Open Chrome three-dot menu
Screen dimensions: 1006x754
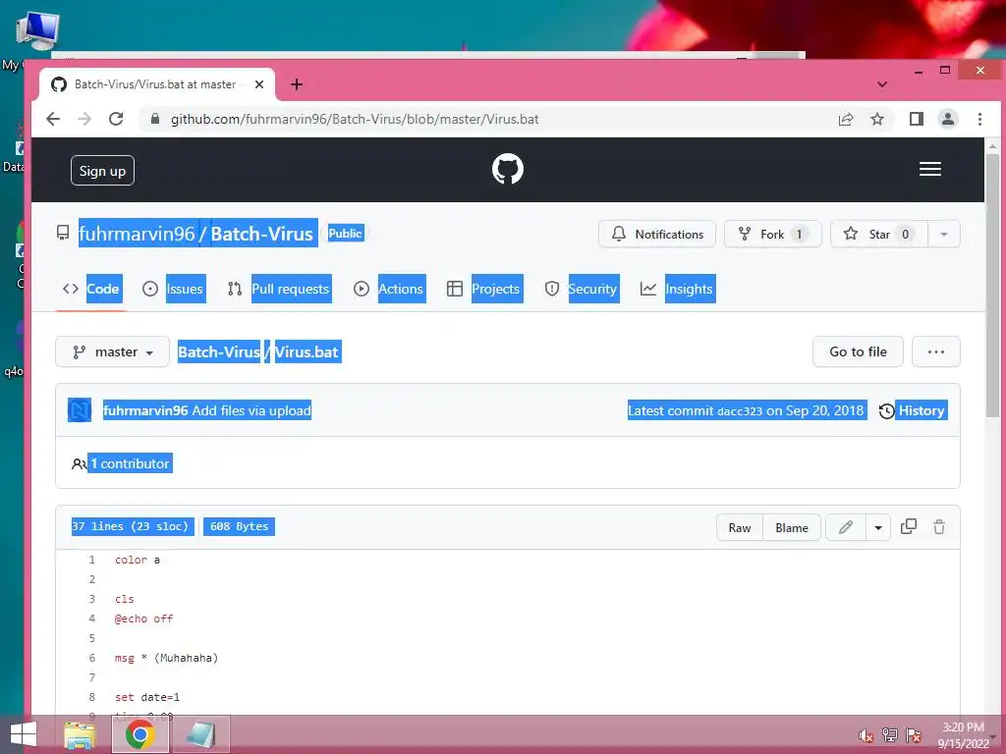pyautogui.click(x=979, y=119)
